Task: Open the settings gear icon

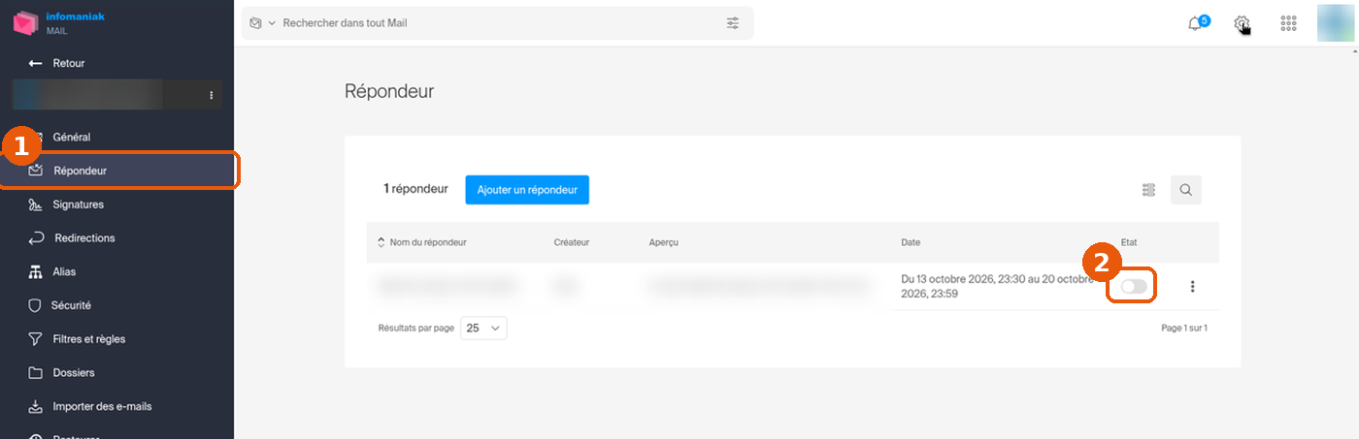Action: click(1241, 23)
